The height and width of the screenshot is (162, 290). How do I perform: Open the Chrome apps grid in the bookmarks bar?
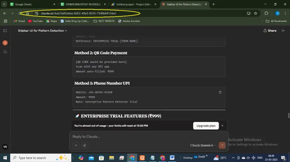(x=6, y=21)
